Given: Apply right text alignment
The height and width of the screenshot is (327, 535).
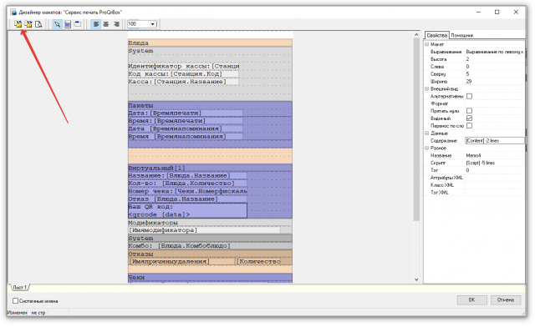Looking at the screenshot, I should coord(116,24).
